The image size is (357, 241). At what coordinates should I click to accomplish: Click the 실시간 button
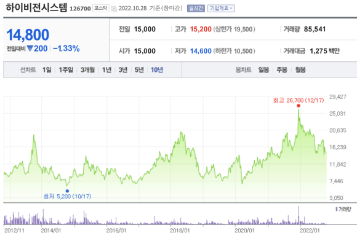196,9
